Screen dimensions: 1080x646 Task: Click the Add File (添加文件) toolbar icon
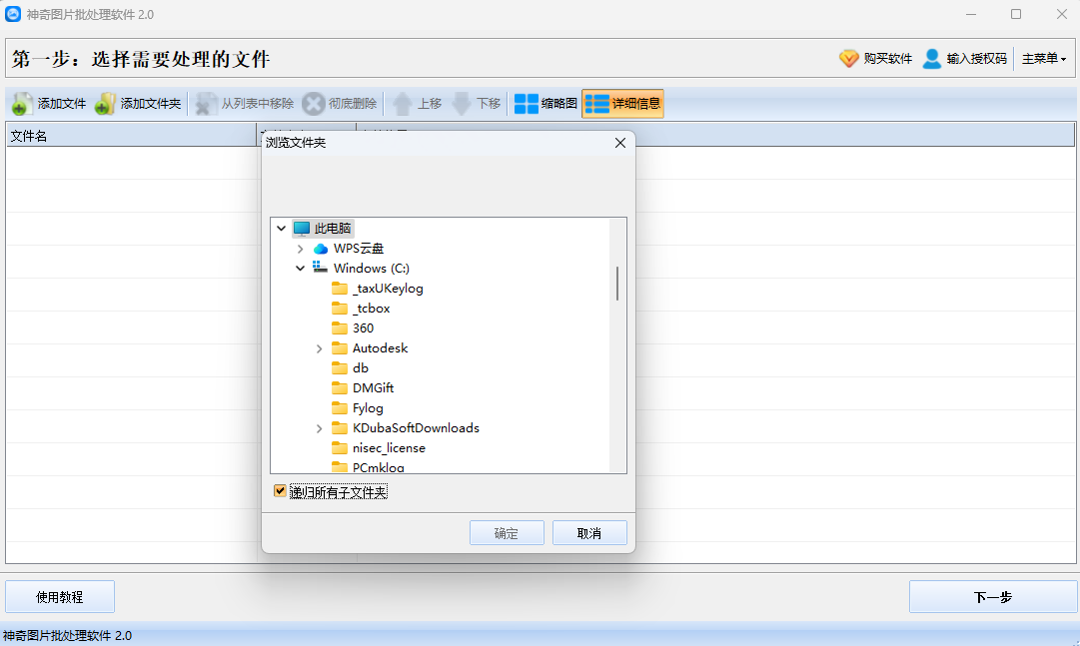pos(22,104)
